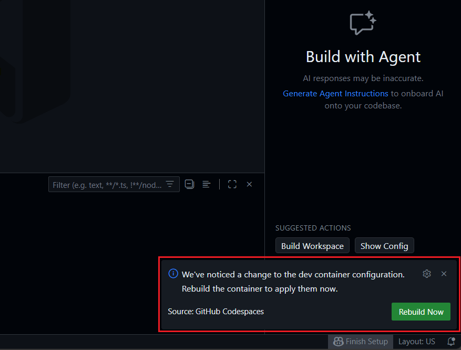
Task: Click inside the filter text input field
Action: pyautogui.click(x=105, y=184)
